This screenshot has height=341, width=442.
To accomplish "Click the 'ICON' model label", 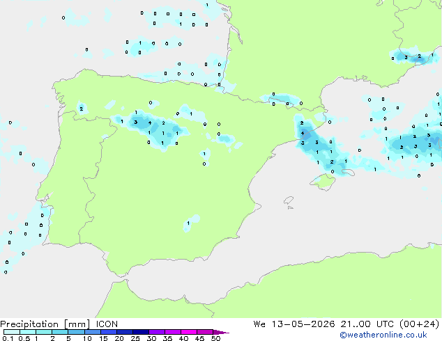I will [107, 324].
